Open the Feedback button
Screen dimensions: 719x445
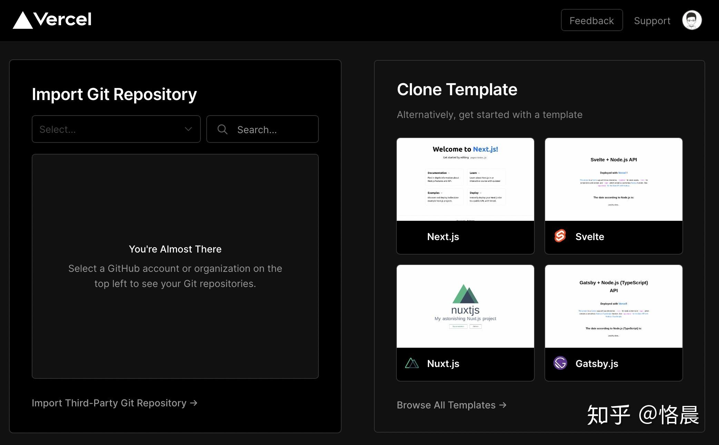(591, 20)
